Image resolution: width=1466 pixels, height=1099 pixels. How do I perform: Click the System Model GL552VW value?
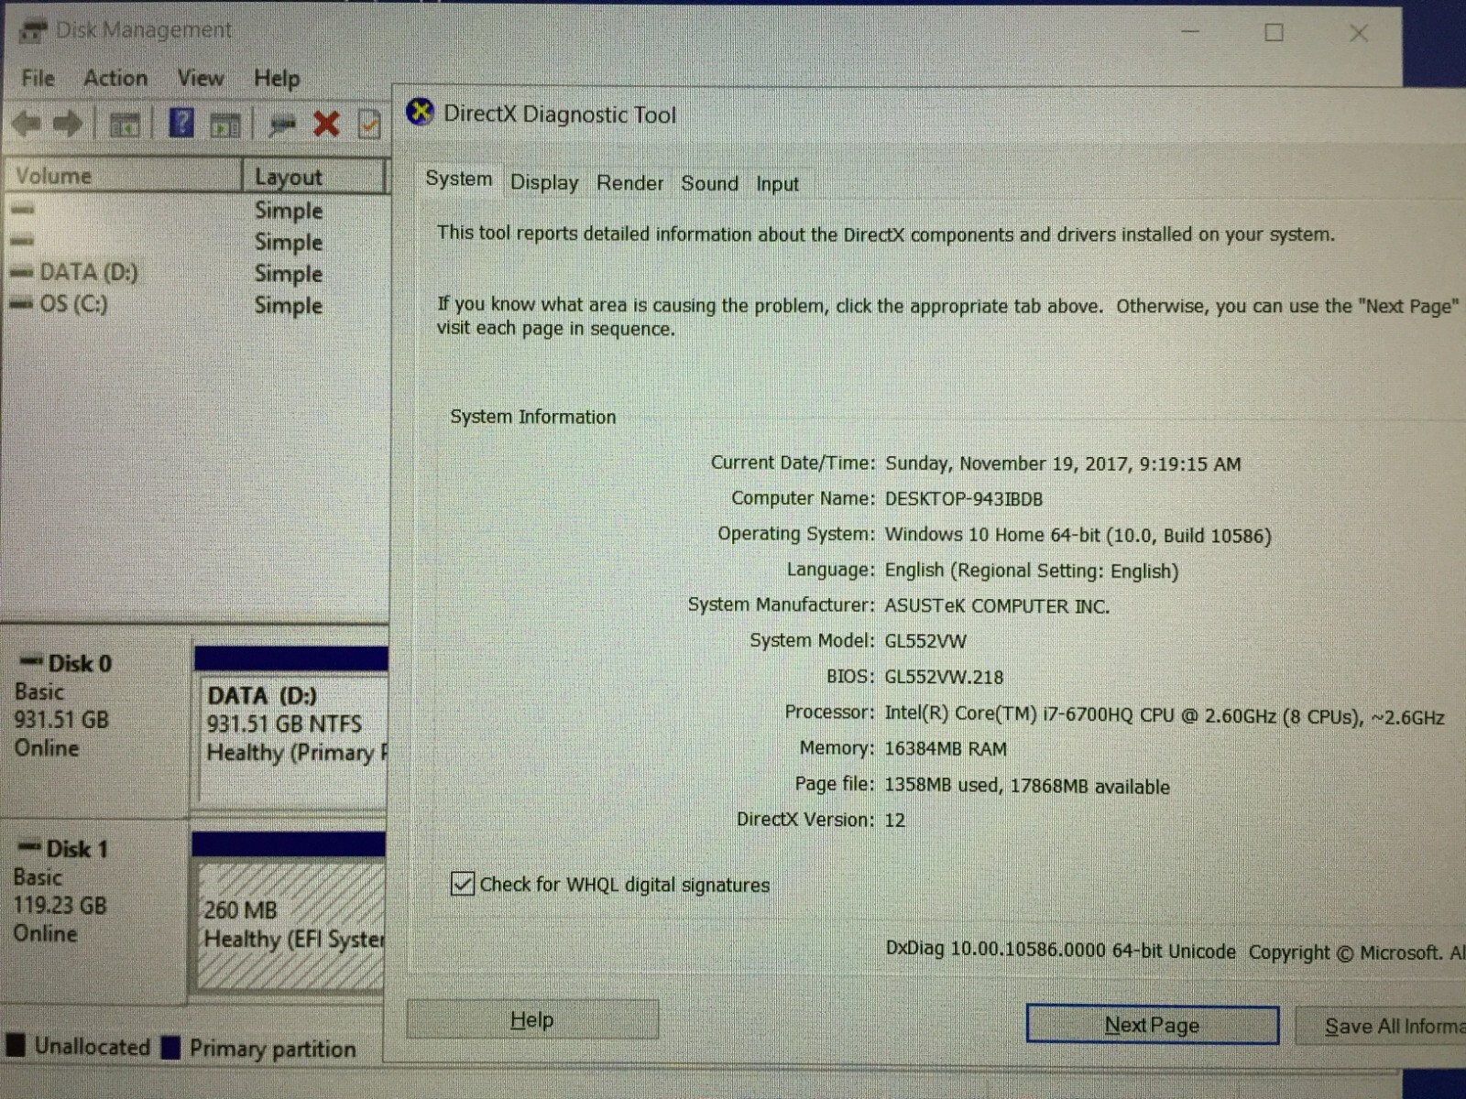click(x=925, y=641)
